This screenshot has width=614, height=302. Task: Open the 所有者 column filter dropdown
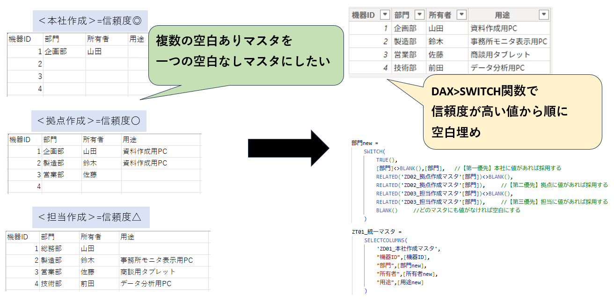[x=461, y=14]
